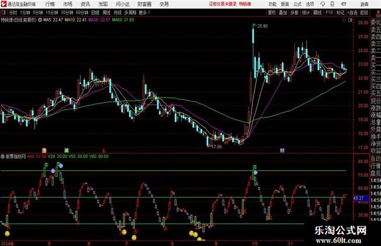
Task: Select the 周线 weekly tab
Action: coord(106,13)
